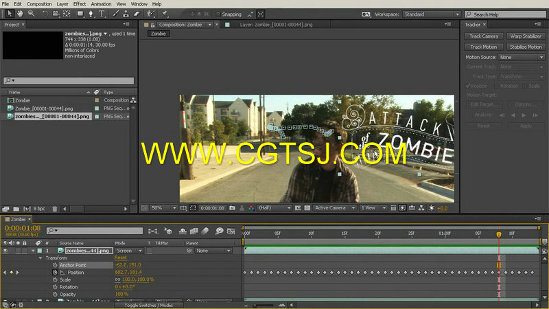Toggle the Position stopwatch keyframing

click(55, 272)
